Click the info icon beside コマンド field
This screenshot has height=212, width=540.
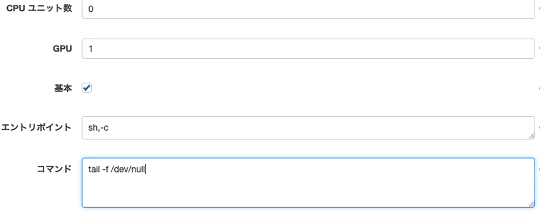(x=539, y=169)
